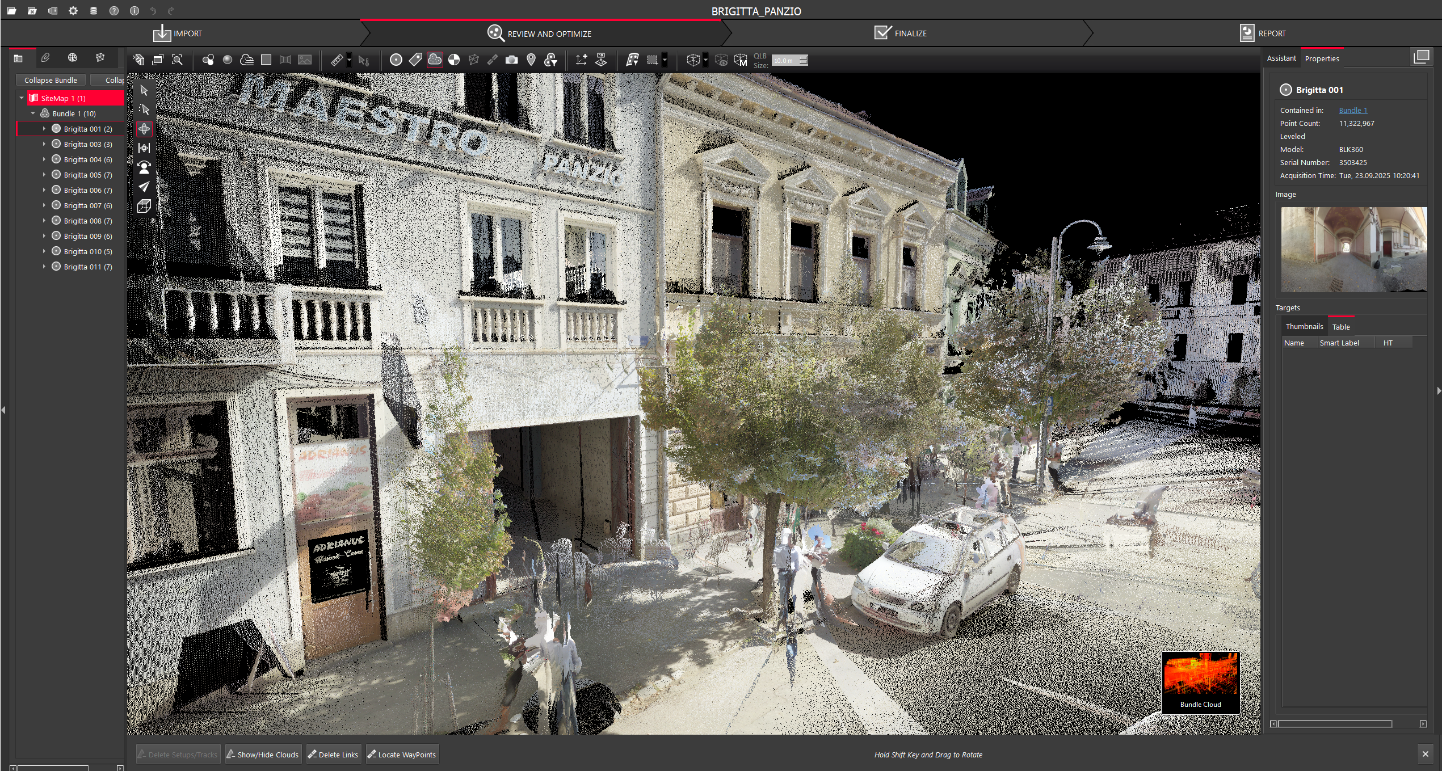The image size is (1442, 771).
Task: Open the Bundle 1 link in properties
Action: coord(1353,111)
